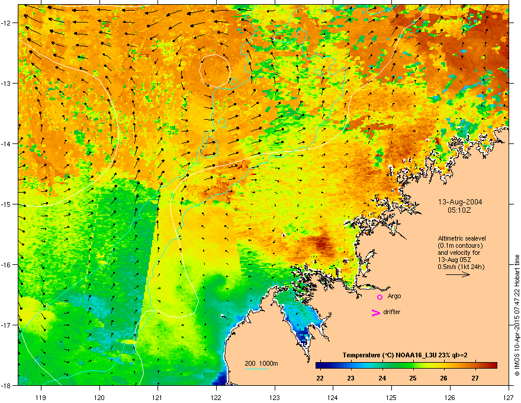Click the latitude axis label -12

tap(6, 23)
